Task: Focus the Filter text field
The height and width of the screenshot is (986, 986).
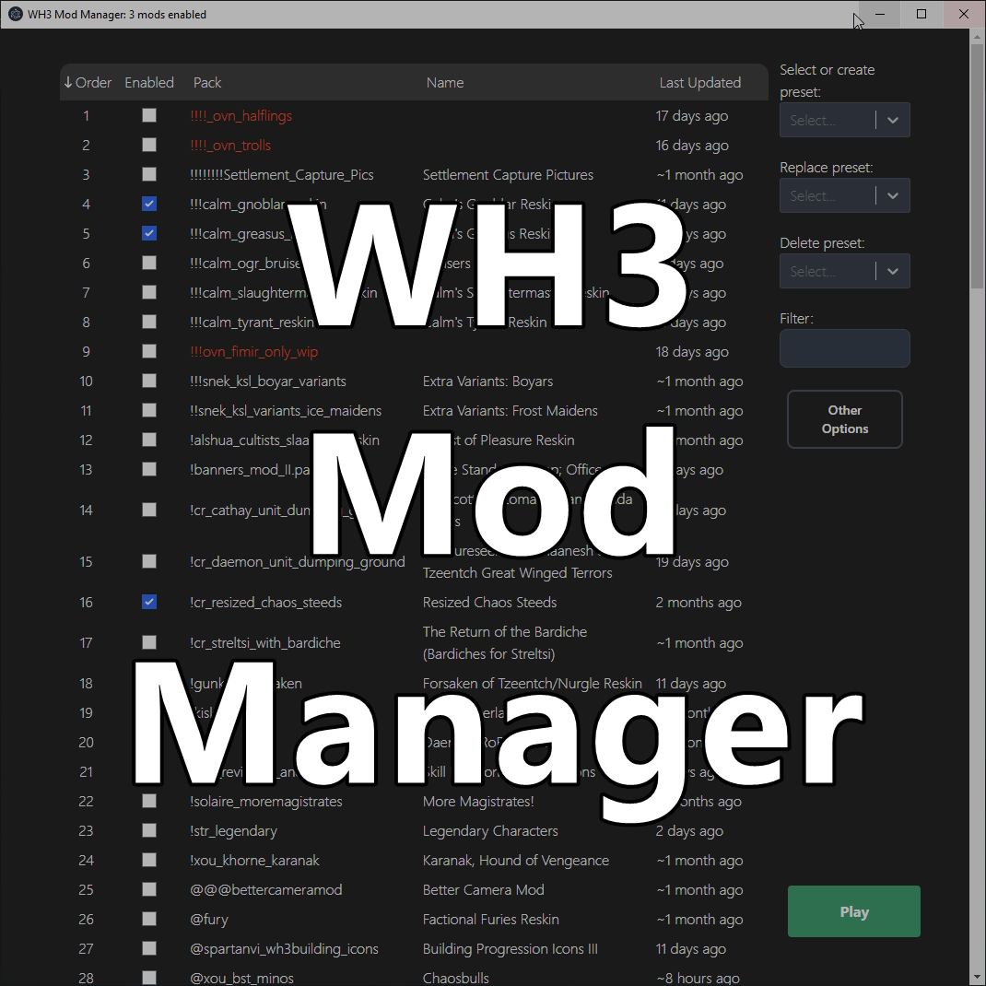Action: point(844,348)
